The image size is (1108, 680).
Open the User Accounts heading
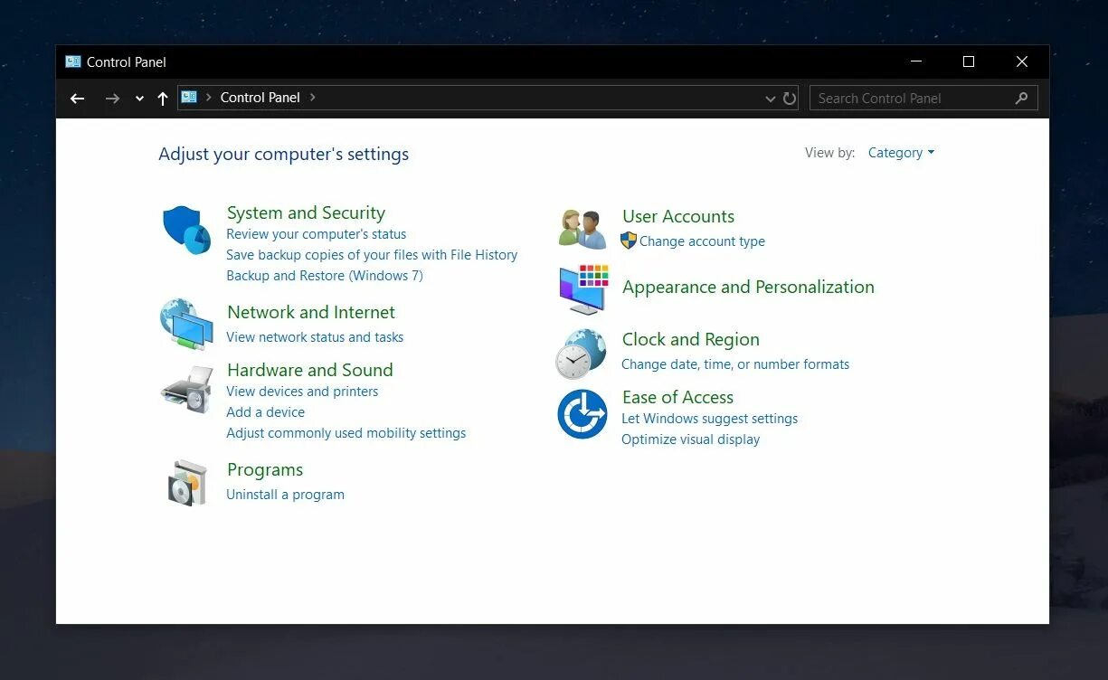point(678,216)
